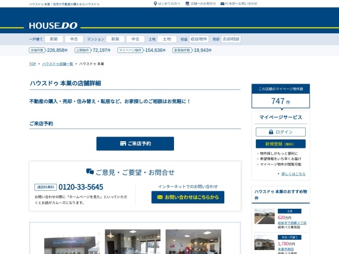The image size is (339, 254).
Task: Click the ハウスドゥ 本巣の店舗詳細 heading
Action: click(66, 83)
